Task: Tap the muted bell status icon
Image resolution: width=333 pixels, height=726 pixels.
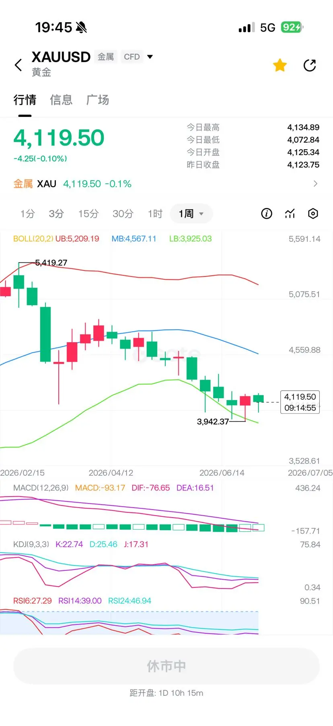Action: click(81, 27)
